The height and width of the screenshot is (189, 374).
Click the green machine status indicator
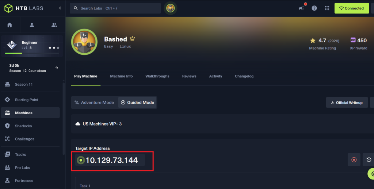81,160
